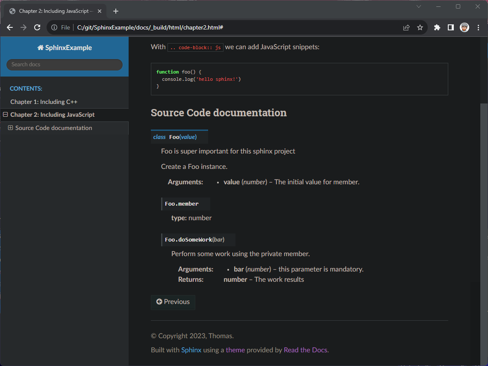This screenshot has height=366, width=488.
Task: Click the Previous page button
Action: click(x=173, y=302)
